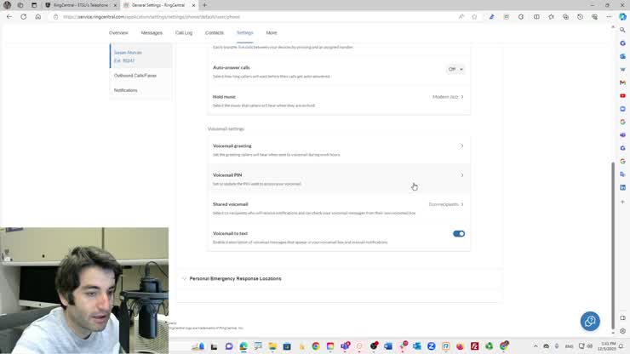This screenshot has height=354, width=630.
Task: Open the YouTube icon in Edge sidebar
Action: [622, 96]
